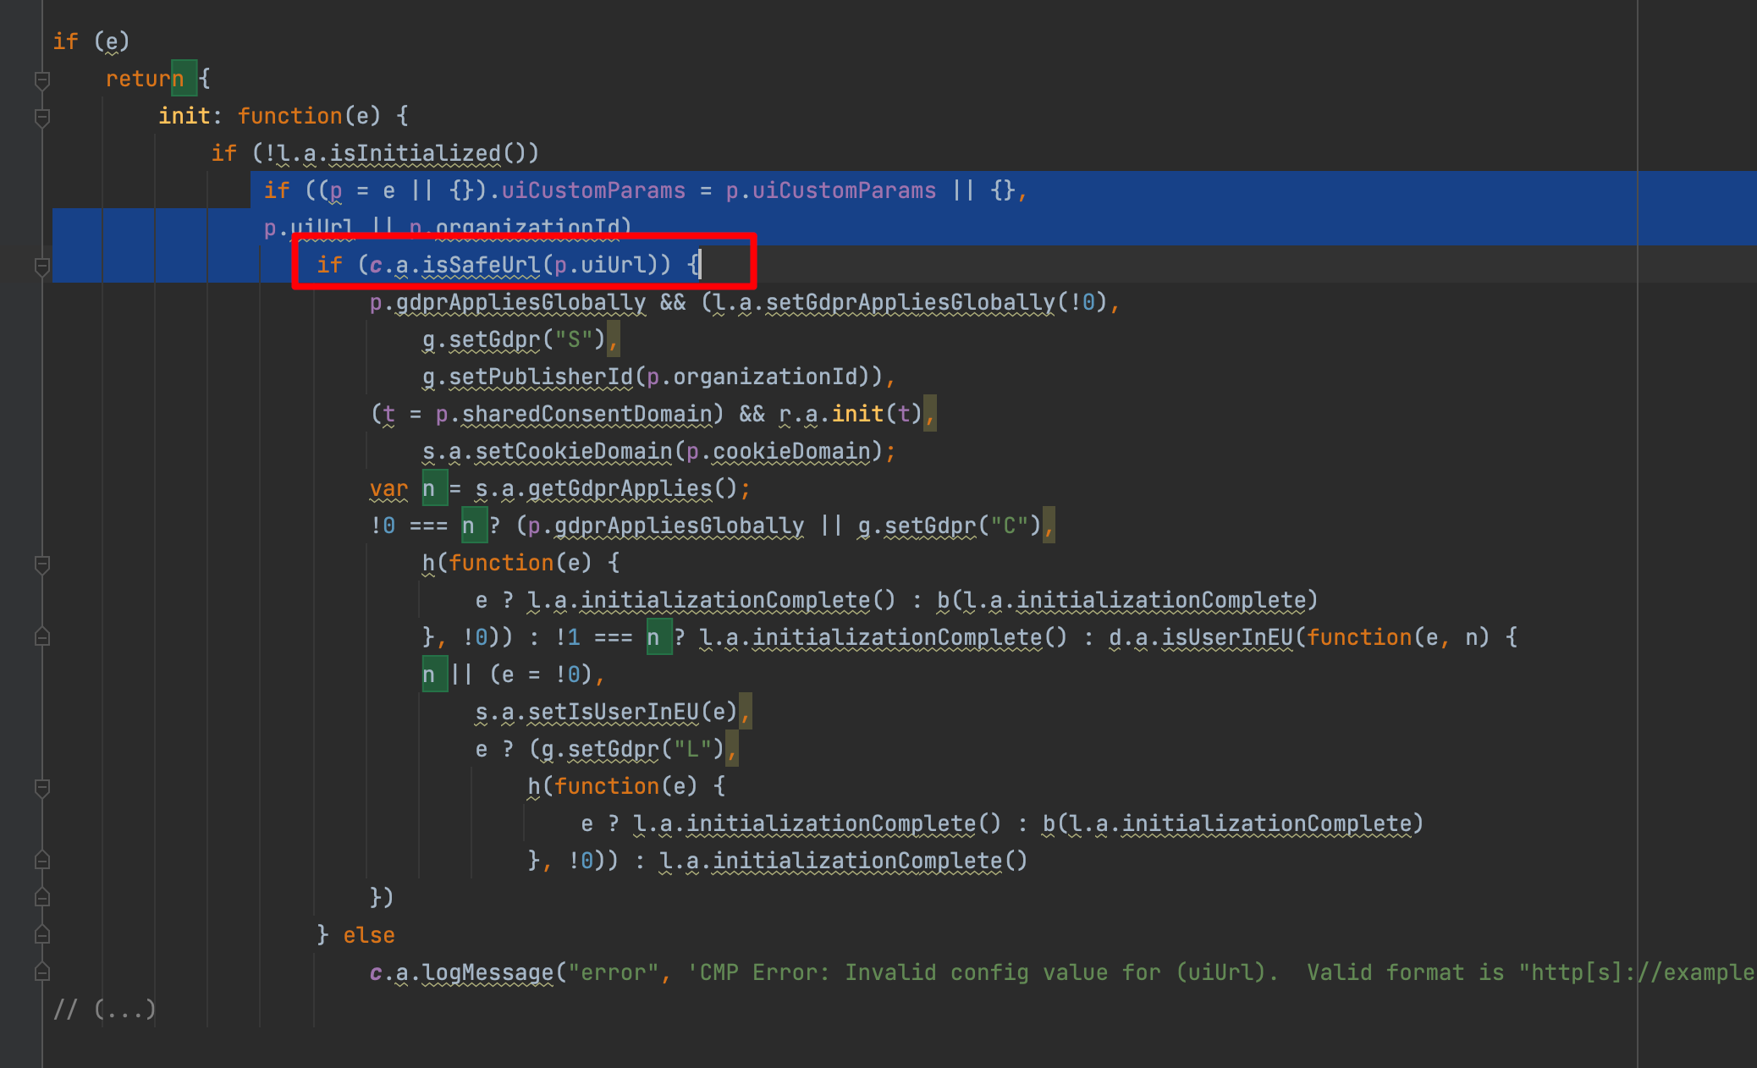Collapse fold marker on 'return {' line
The width and height of the screenshot is (1757, 1068).
[41, 80]
